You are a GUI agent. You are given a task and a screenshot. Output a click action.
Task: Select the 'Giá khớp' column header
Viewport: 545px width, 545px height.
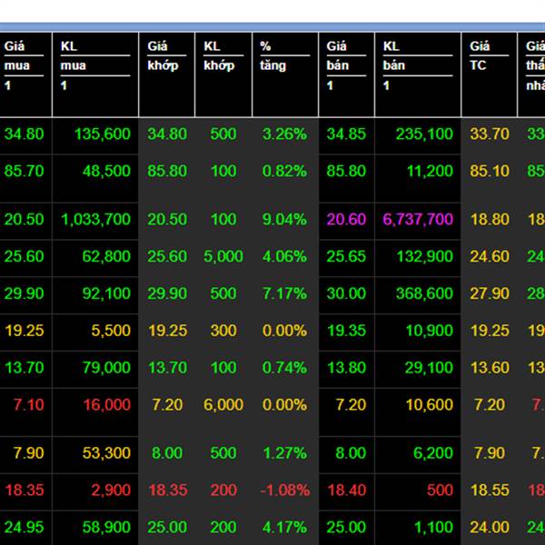coord(166,55)
